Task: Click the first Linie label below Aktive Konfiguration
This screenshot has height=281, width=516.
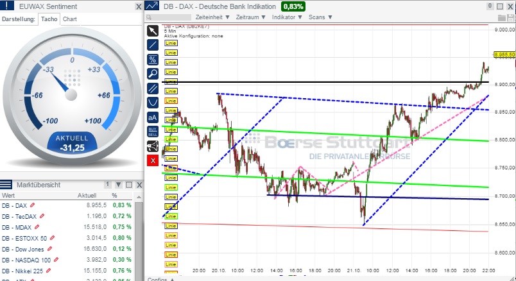Action: click(x=171, y=43)
